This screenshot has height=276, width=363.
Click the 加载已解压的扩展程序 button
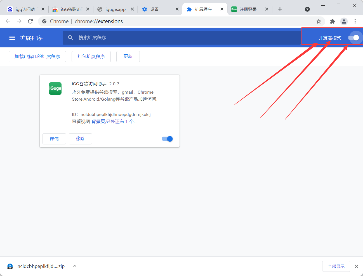tap(37, 56)
